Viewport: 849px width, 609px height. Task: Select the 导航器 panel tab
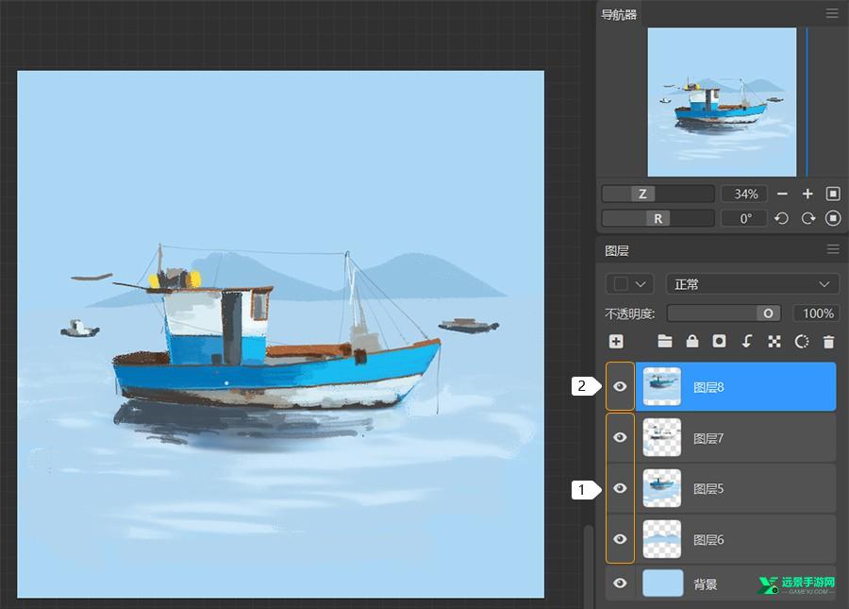(618, 14)
